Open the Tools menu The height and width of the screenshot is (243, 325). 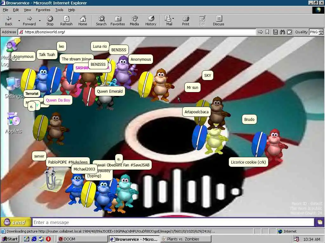[x=59, y=10]
